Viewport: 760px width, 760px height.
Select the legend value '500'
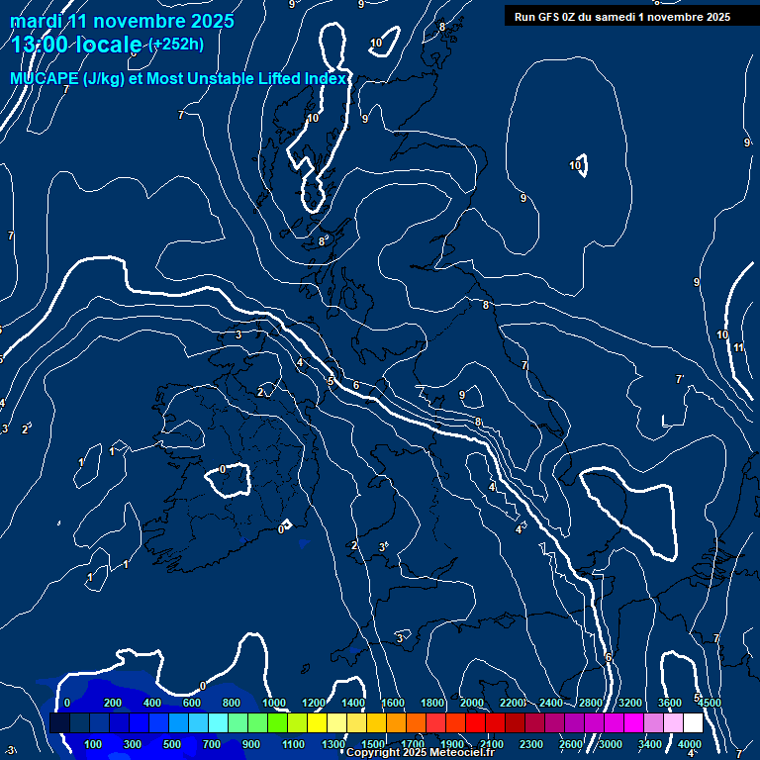(x=172, y=744)
